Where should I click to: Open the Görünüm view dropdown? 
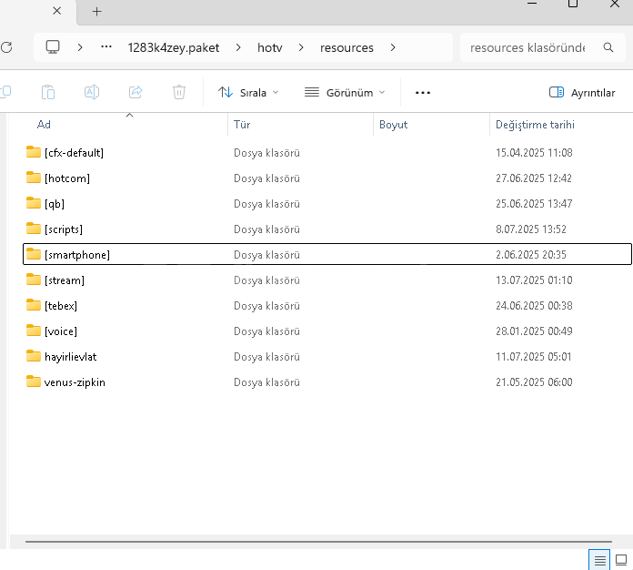click(345, 92)
